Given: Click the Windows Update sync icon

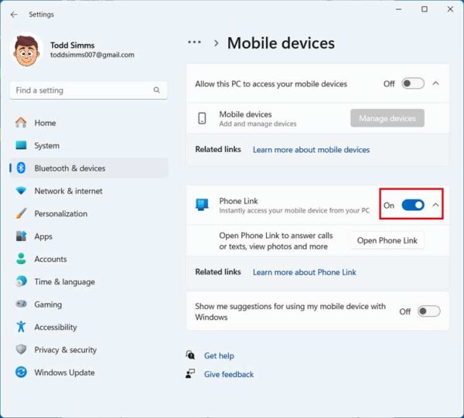Looking at the screenshot, I should pyautogui.click(x=21, y=372).
